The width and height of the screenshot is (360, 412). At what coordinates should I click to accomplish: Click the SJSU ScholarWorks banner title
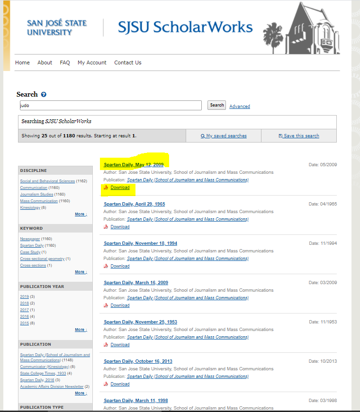(x=185, y=27)
